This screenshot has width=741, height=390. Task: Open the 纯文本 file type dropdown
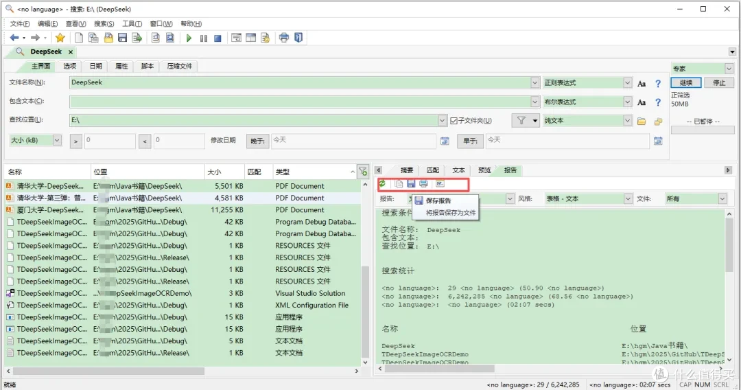tap(627, 121)
